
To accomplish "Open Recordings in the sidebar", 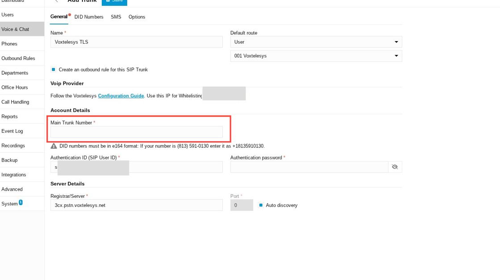I will [x=22, y=146].
